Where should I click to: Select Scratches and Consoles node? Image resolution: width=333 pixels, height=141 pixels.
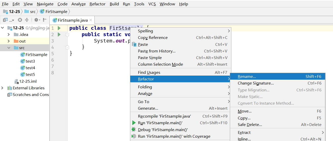[x=31, y=95]
